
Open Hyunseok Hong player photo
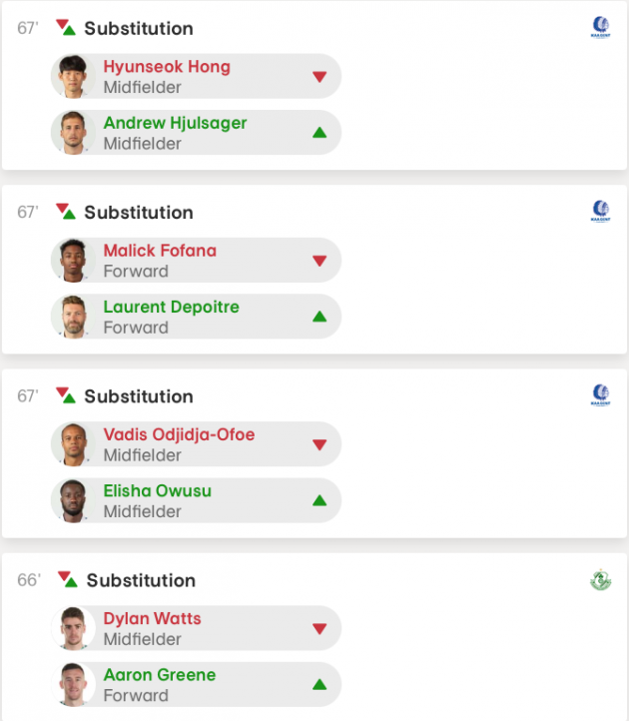[x=73, y=76]
